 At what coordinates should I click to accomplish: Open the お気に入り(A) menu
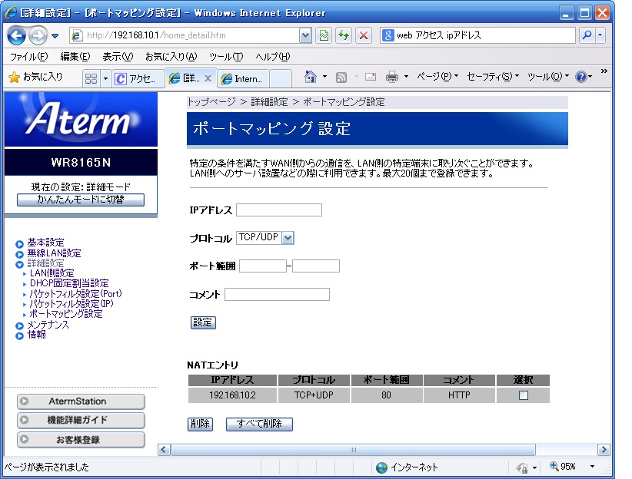click(x=171, y=57)
